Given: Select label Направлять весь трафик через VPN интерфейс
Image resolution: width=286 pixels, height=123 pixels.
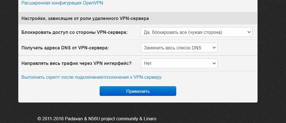Looking at the screenshot, I should 77,63.
